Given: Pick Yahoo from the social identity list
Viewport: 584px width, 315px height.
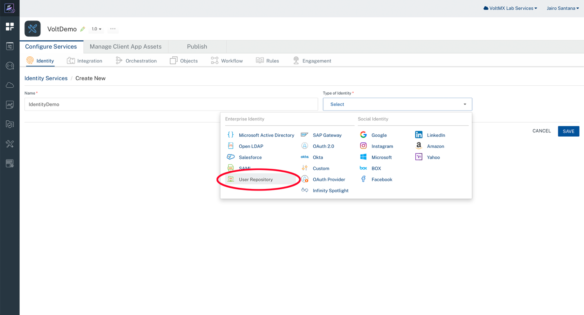Looking at the screenshot, I should point(428,157).
